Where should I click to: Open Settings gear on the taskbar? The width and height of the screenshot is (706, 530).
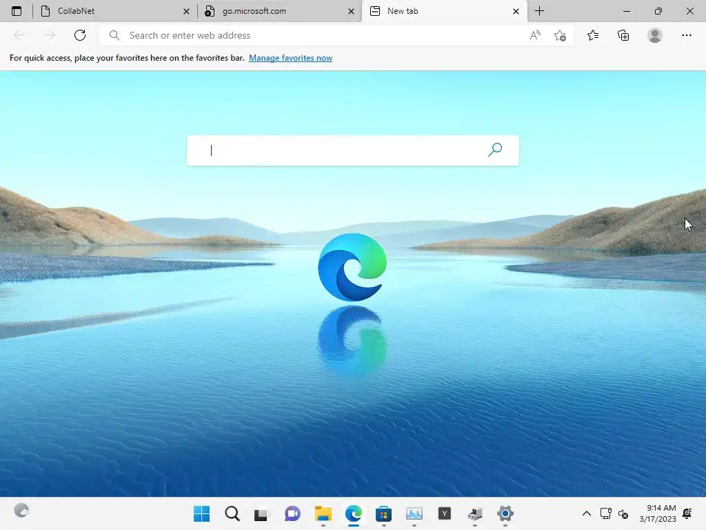[x=505, y=513]
